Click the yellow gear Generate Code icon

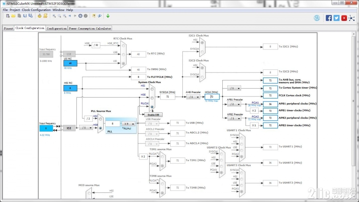[x=40, y=16]
